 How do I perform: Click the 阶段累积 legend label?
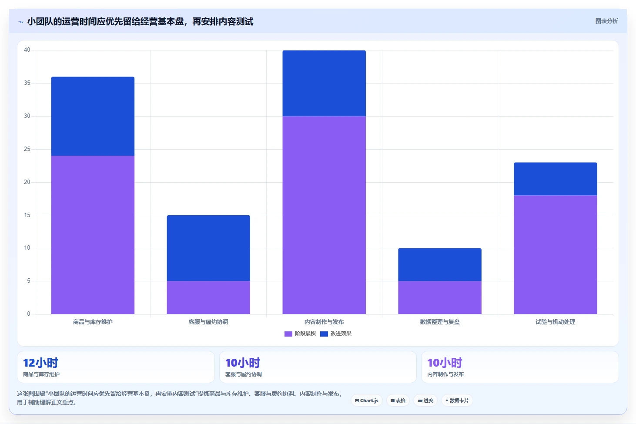click(305, 334)
